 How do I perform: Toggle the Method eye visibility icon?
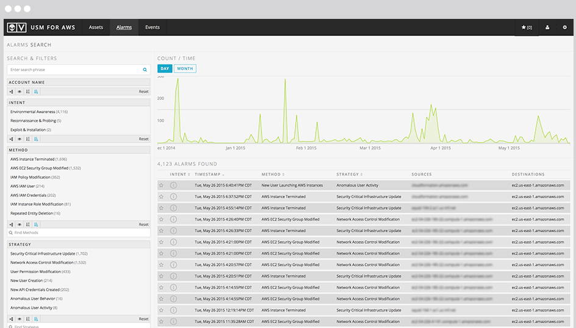pyautogui.click(x=20, y=224)
